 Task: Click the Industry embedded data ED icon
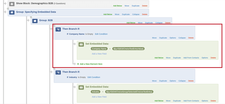(81, 87)
